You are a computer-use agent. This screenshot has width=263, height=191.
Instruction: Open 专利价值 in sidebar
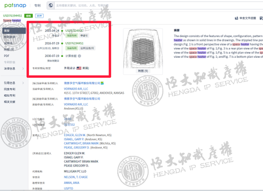point(10,62)
